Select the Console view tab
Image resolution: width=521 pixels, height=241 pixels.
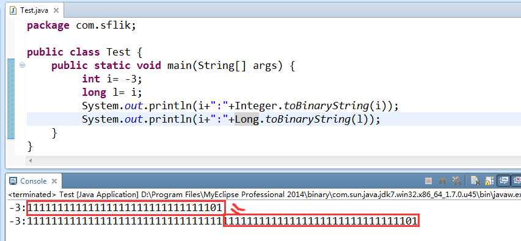click(x=33, y=181)
